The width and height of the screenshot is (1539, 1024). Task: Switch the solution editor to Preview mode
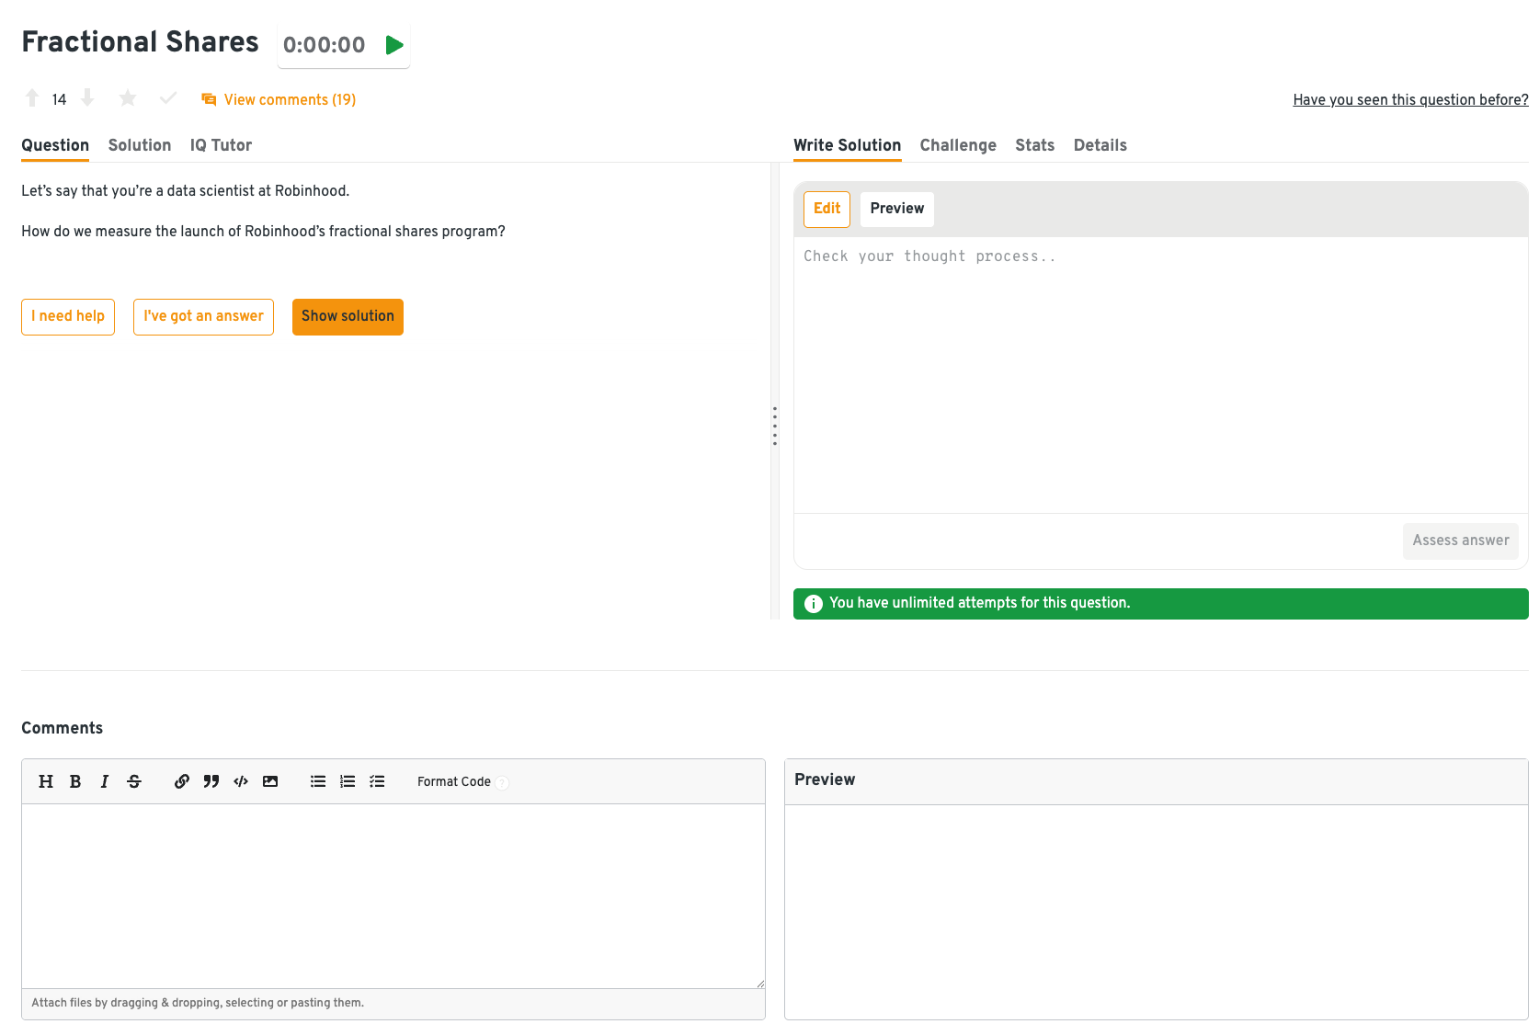(x=896, y=209)
